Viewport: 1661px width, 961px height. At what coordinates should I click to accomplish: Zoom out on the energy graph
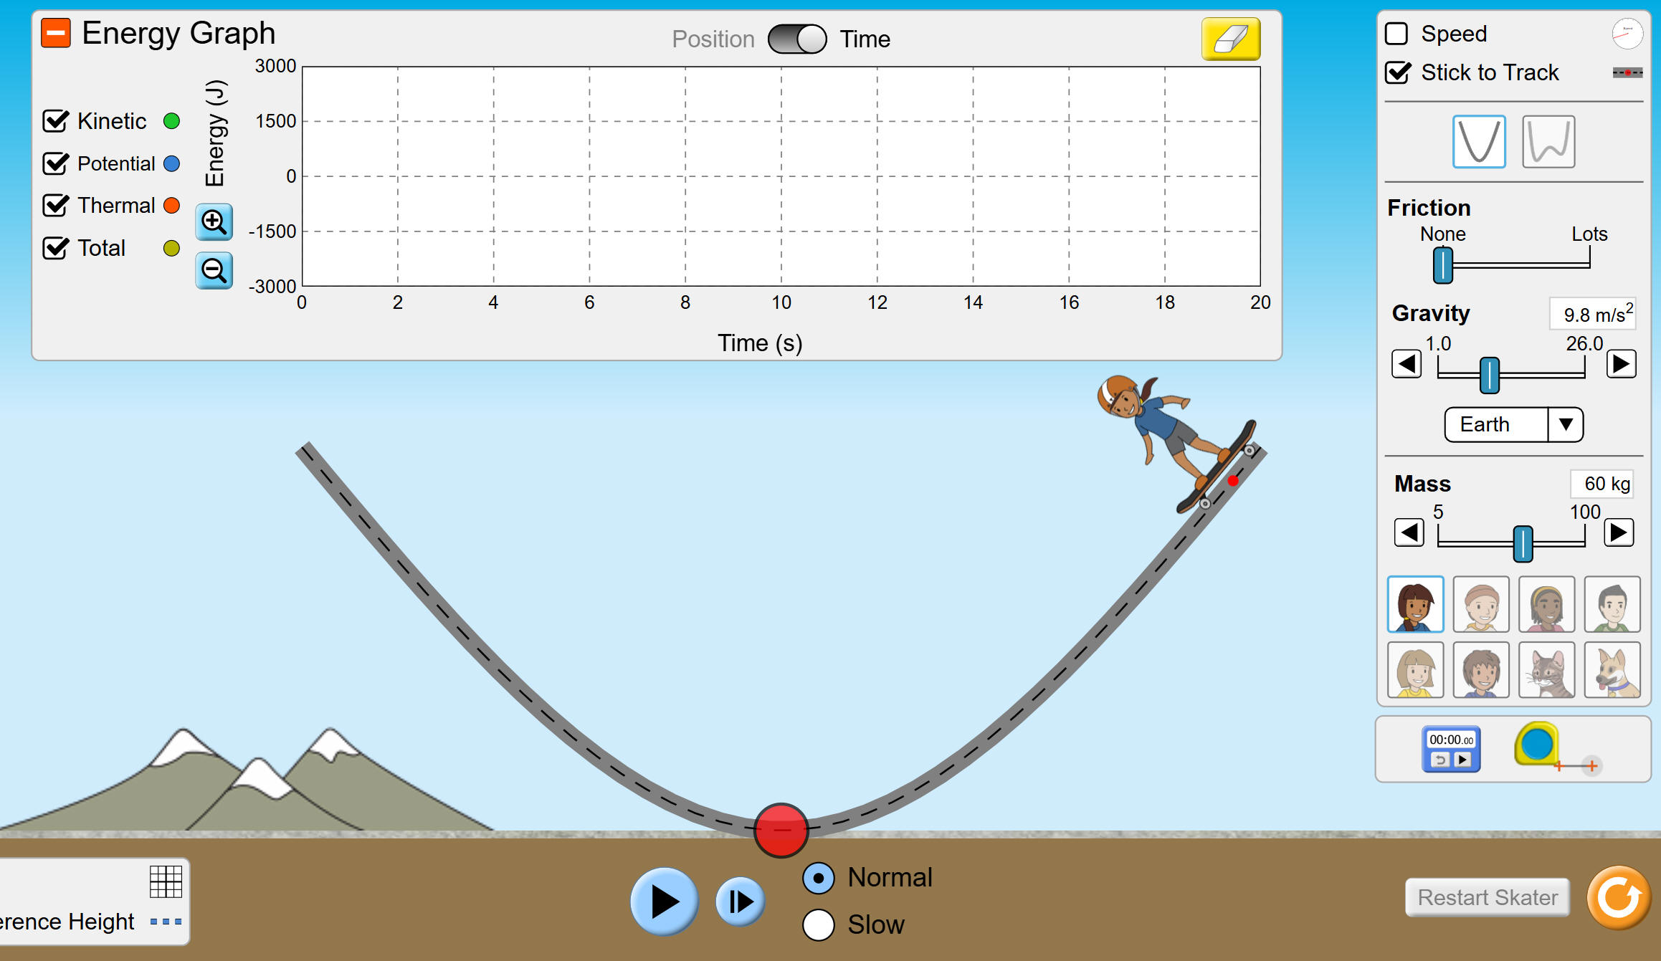pos(214,270)
